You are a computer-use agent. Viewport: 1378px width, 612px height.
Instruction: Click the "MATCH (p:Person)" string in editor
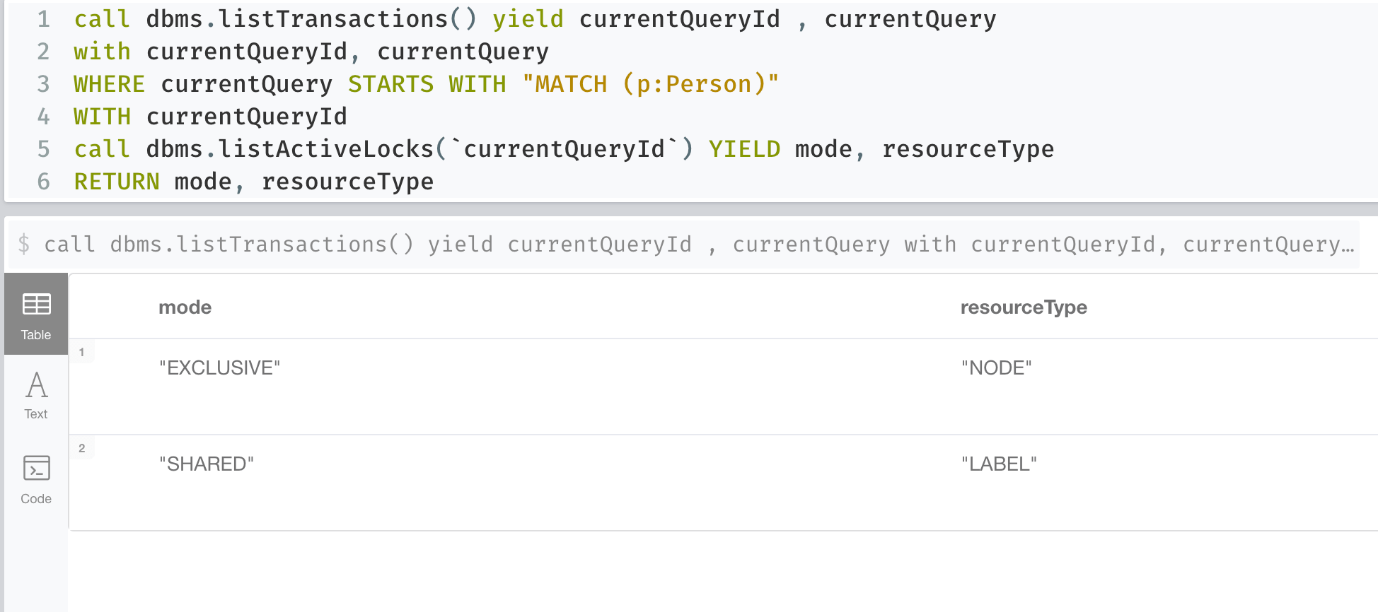(x=650, y=84)
